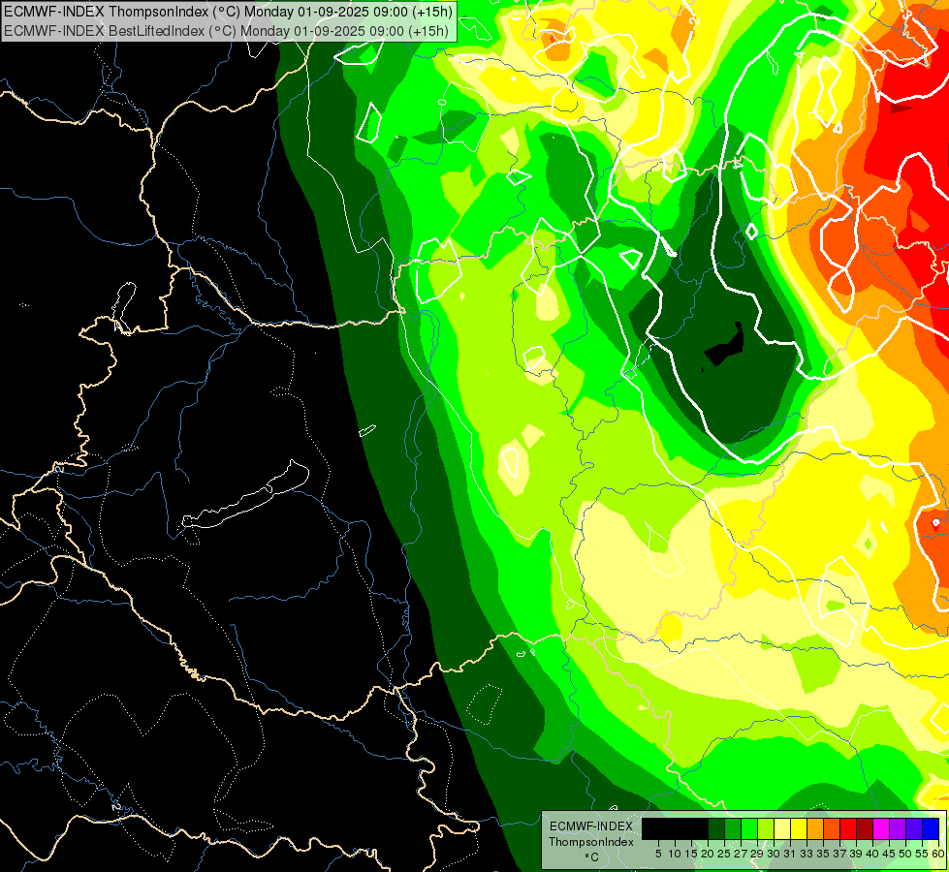949x872 pixels.
Task: Click the legend tick value '5'
Action: (658, 854)
